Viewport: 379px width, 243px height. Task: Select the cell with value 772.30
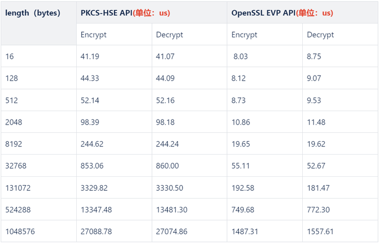pyautogui.click(x=340, y=209)
